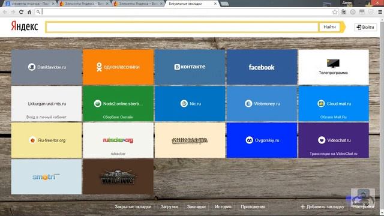Open the Телепрограмма bookmark tile
Image resolution: width=384 pixels, height=216 pixels.
tap(334, 67)
